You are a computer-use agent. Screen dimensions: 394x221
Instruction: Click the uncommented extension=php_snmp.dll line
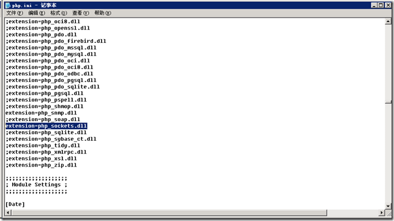(x=41, y=113)
